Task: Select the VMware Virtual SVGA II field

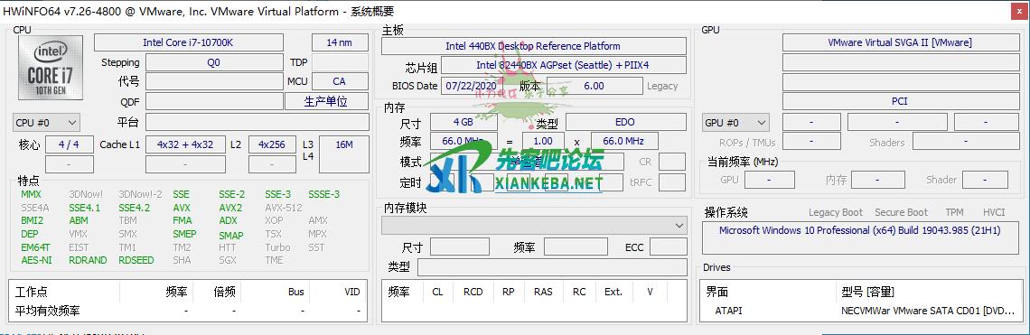Action: coord(899,42)
